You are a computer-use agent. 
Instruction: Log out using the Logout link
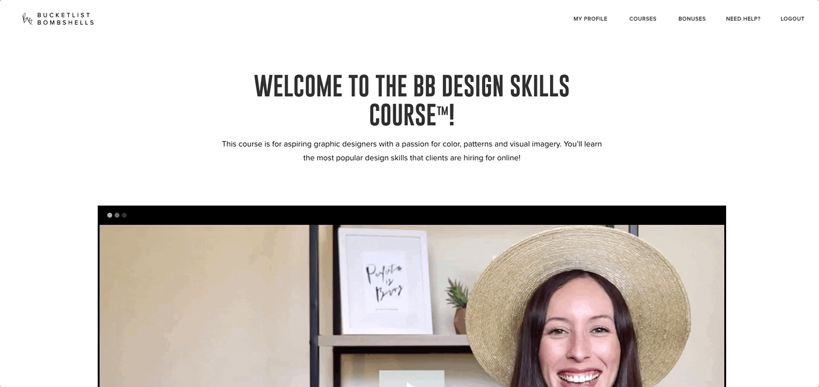(792, 19)
